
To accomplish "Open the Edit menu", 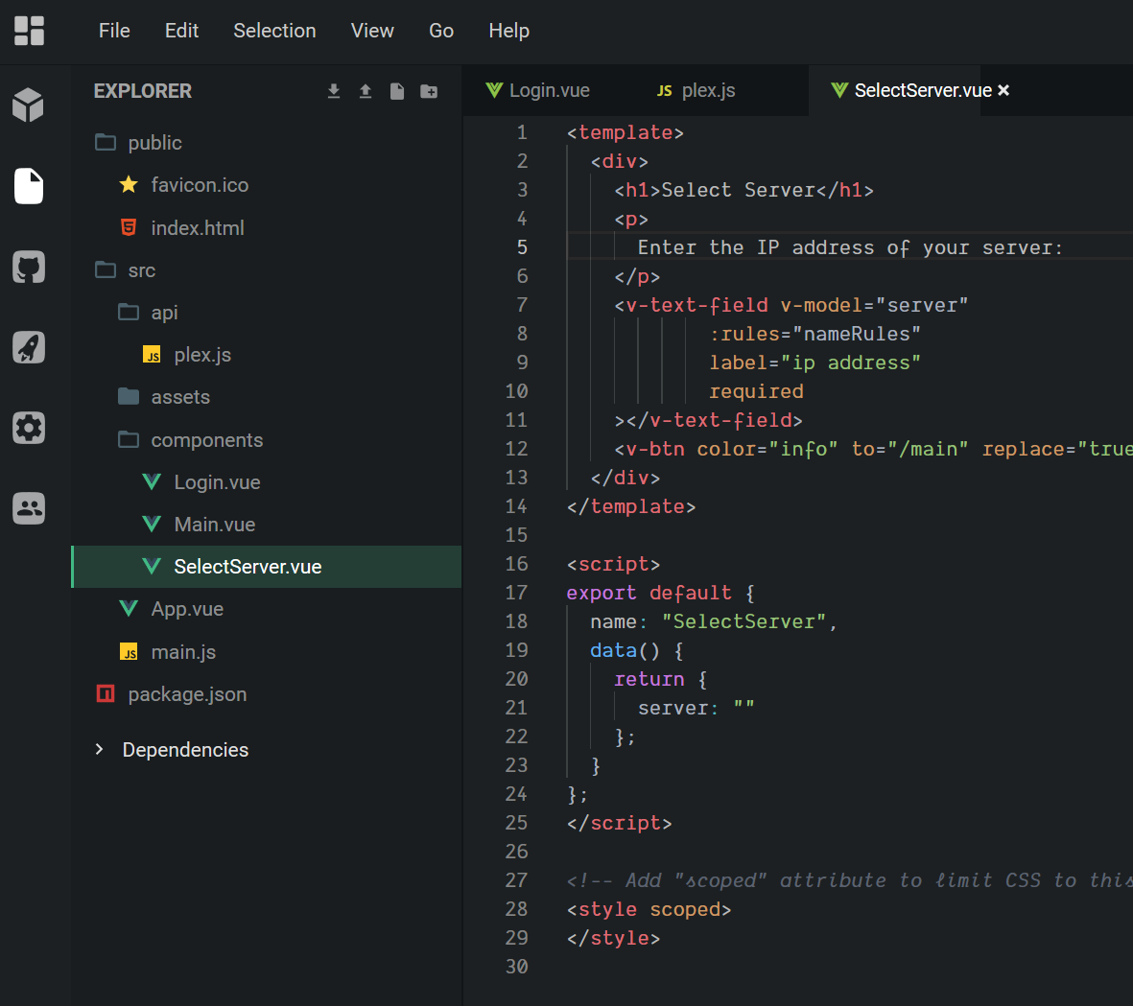I will pos(181,31).
